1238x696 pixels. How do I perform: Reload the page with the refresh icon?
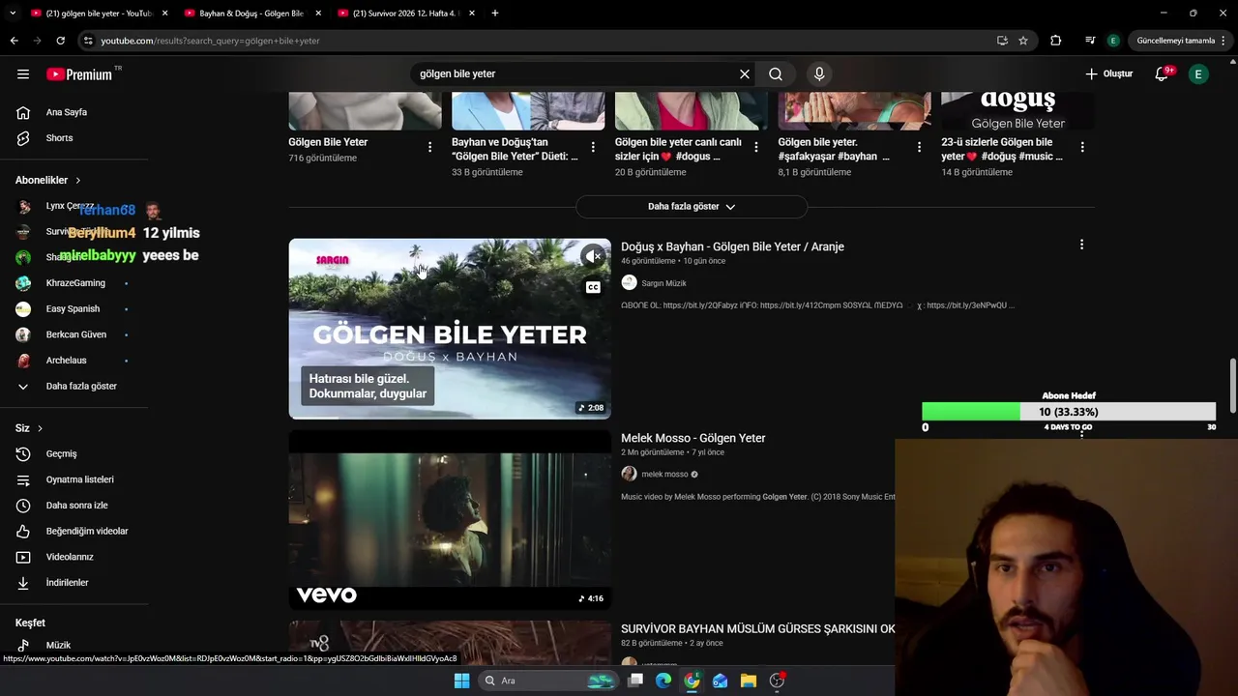coord(60,41)
